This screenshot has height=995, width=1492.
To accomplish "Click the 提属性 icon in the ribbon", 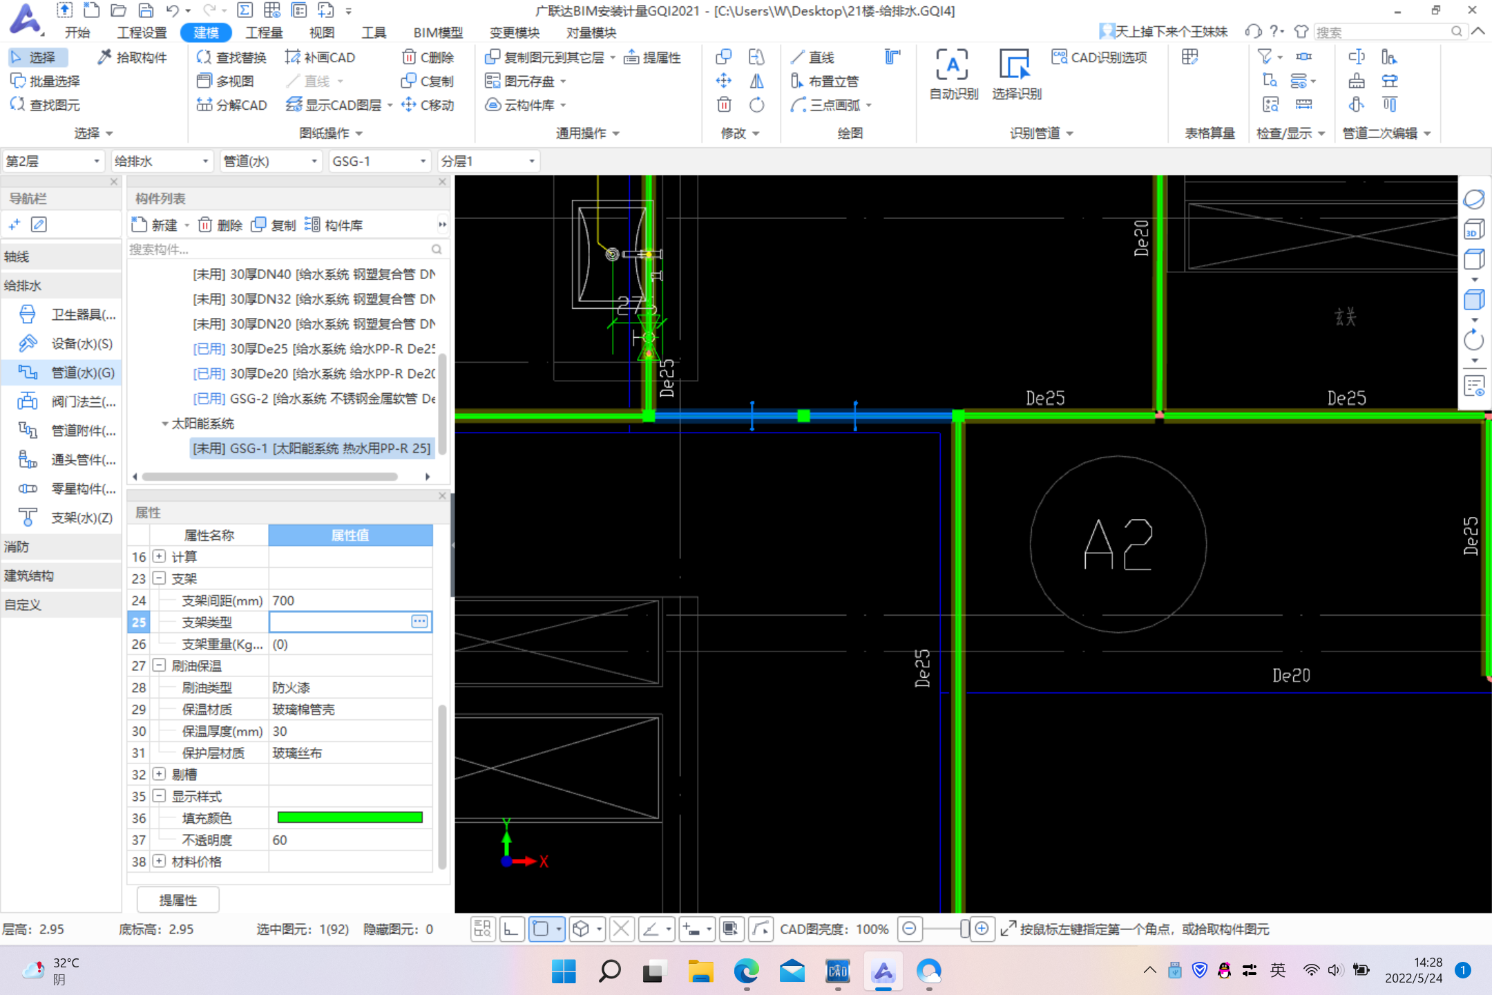I will (x=652, y=57).
